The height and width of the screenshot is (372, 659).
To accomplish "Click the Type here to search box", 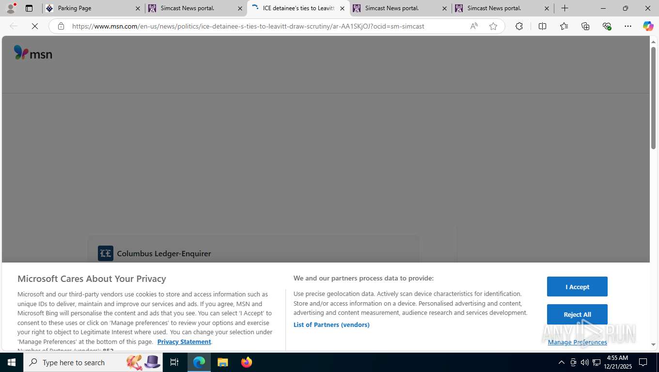I will [x=93, y=362].
